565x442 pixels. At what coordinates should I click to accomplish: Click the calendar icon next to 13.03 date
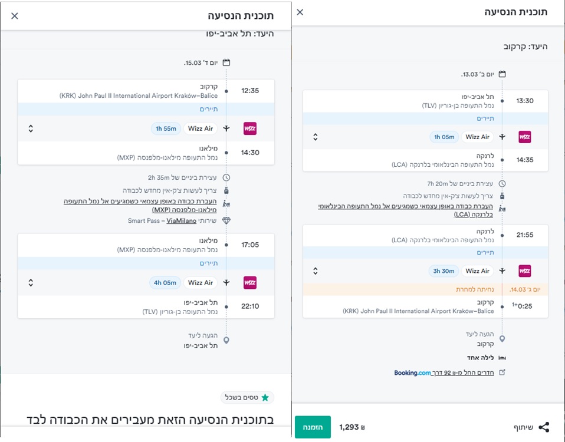(x=502, y=74)
